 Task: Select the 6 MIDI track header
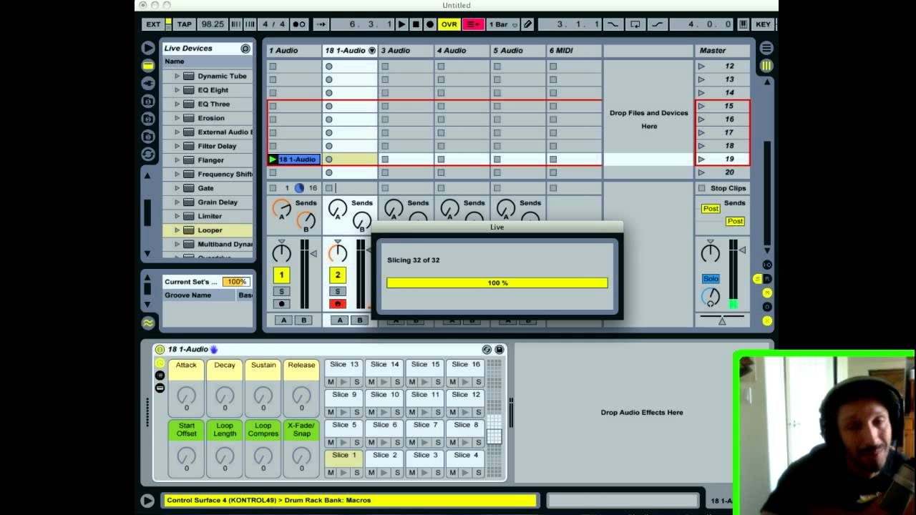(x=574, y=51)
